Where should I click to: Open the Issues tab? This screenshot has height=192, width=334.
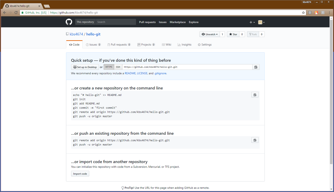coord(93,45)
